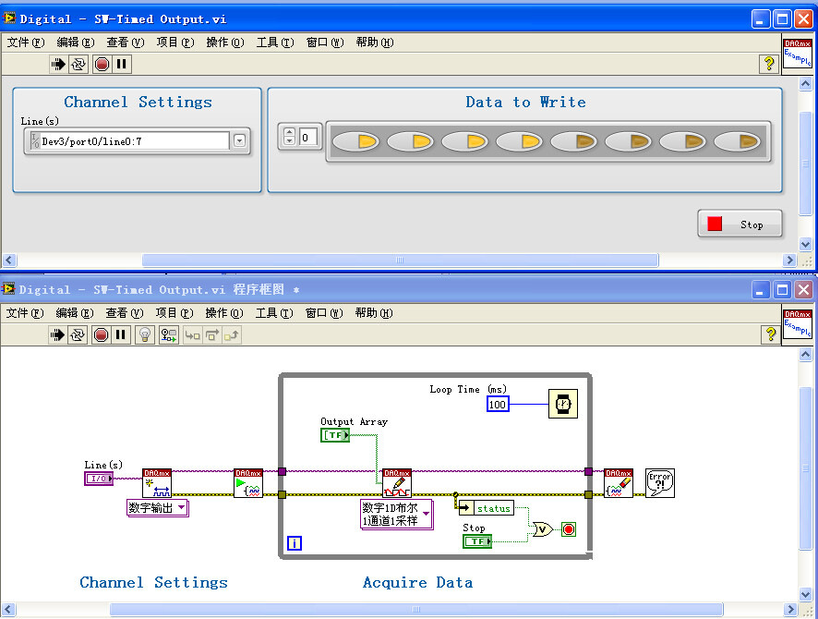Screen dimensions: 818x619
Task: Click the highlight execution lightbulb icon
Action: point(145,334)
